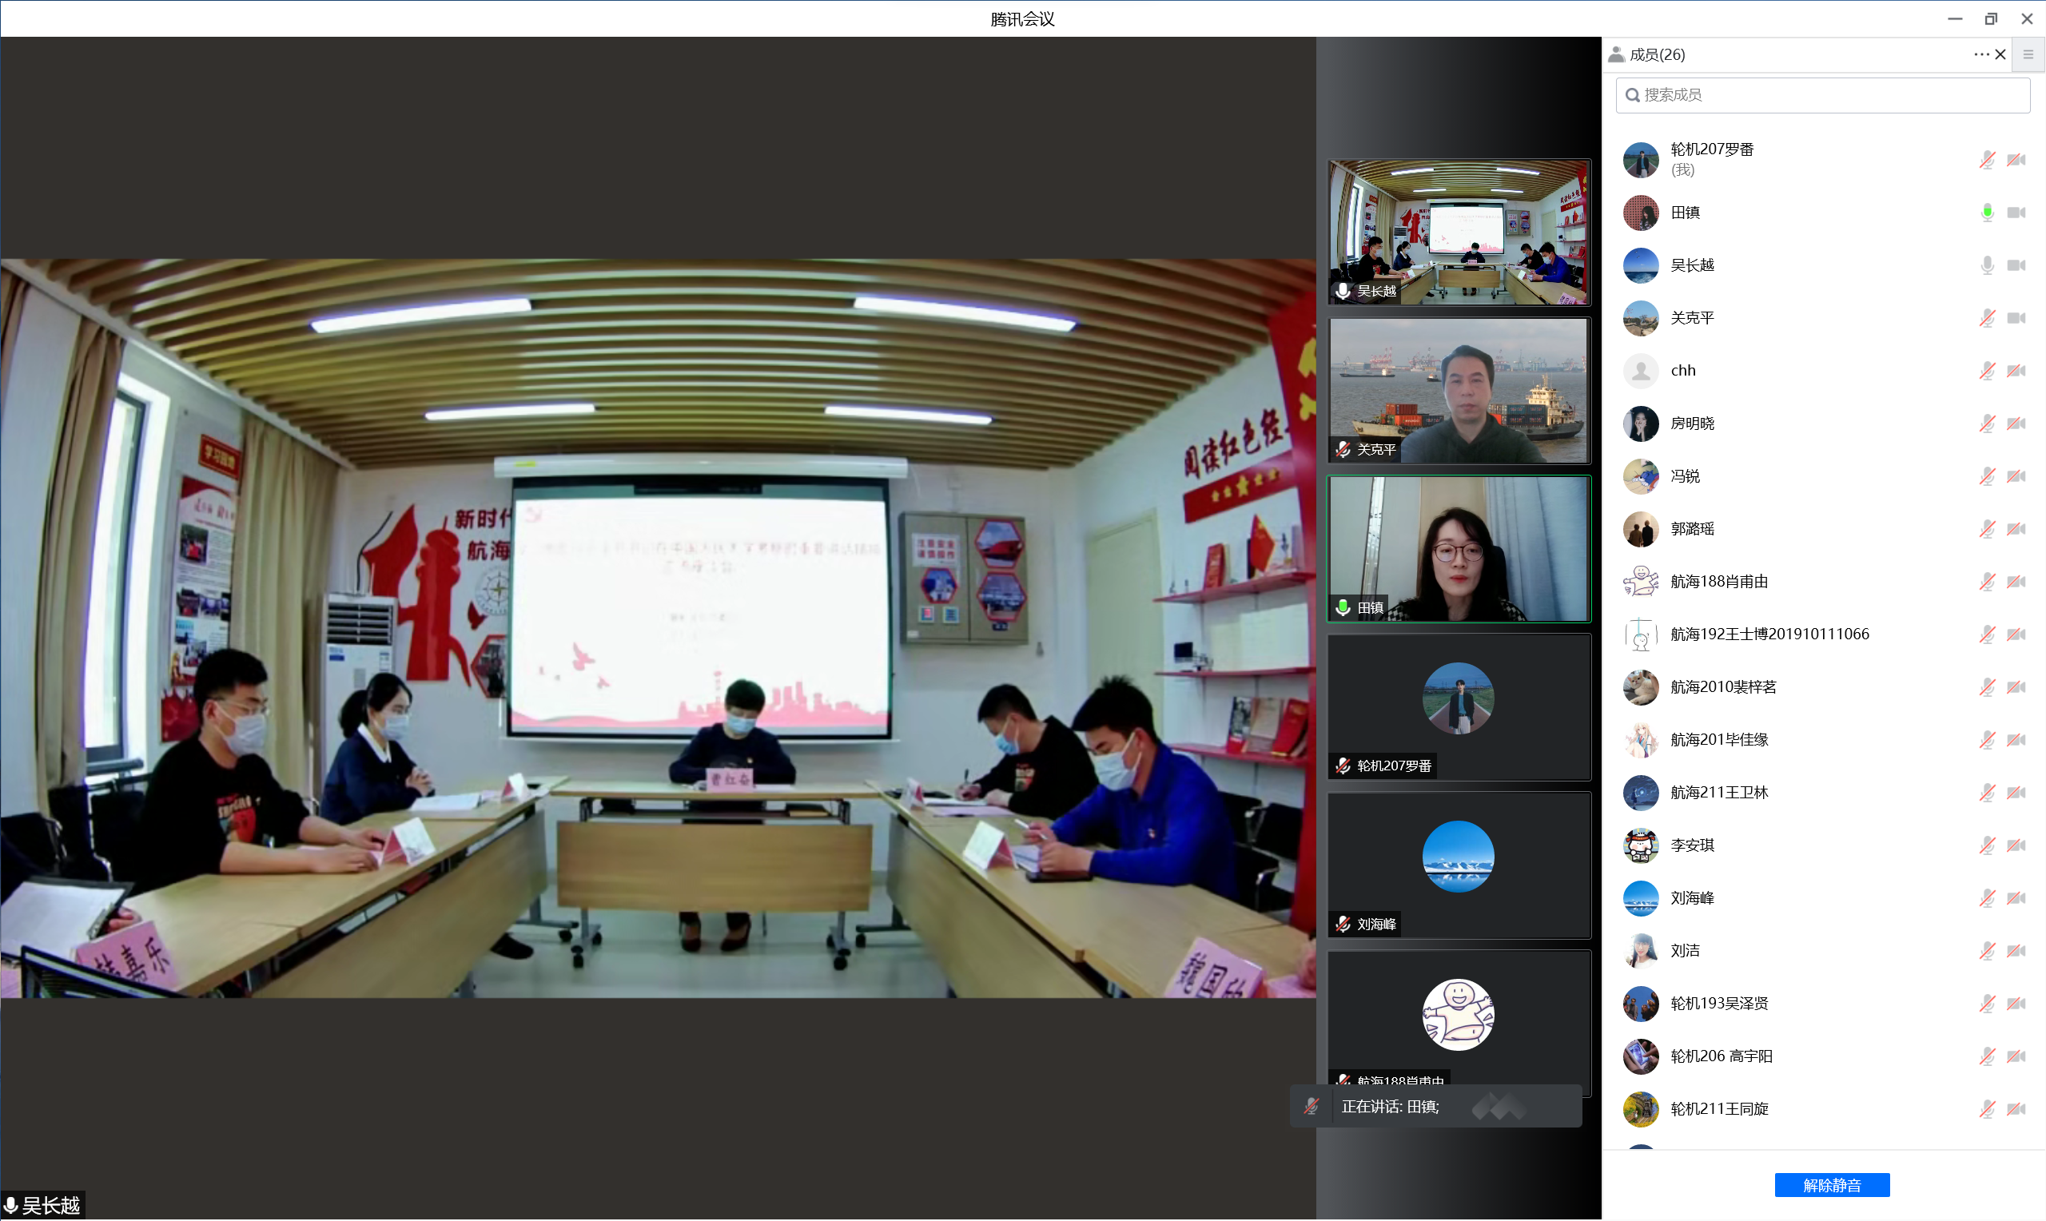The width and height of the screenshot is (2046, 1221).
Task: Select 关克平 video thumbnail
Action: (1458, 391)
